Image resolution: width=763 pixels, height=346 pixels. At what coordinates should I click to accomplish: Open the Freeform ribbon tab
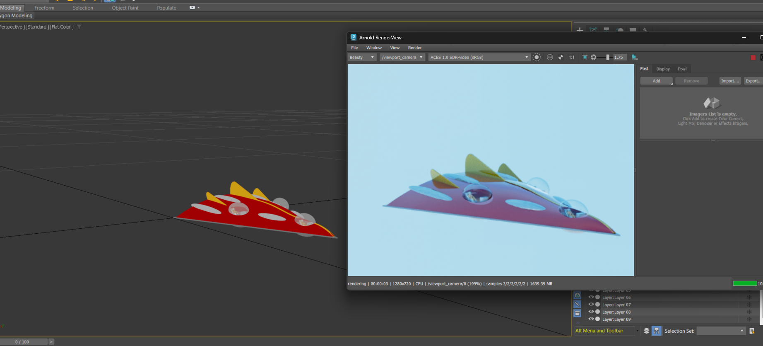(44, 8)
